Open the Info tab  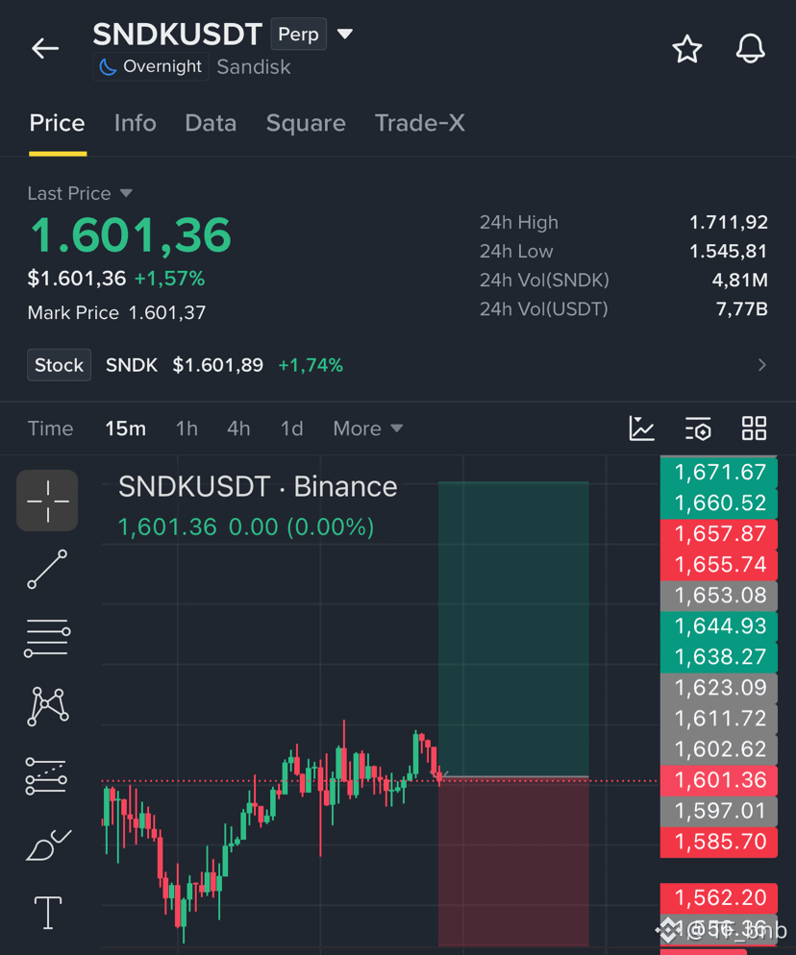click(x=136, y=123)
